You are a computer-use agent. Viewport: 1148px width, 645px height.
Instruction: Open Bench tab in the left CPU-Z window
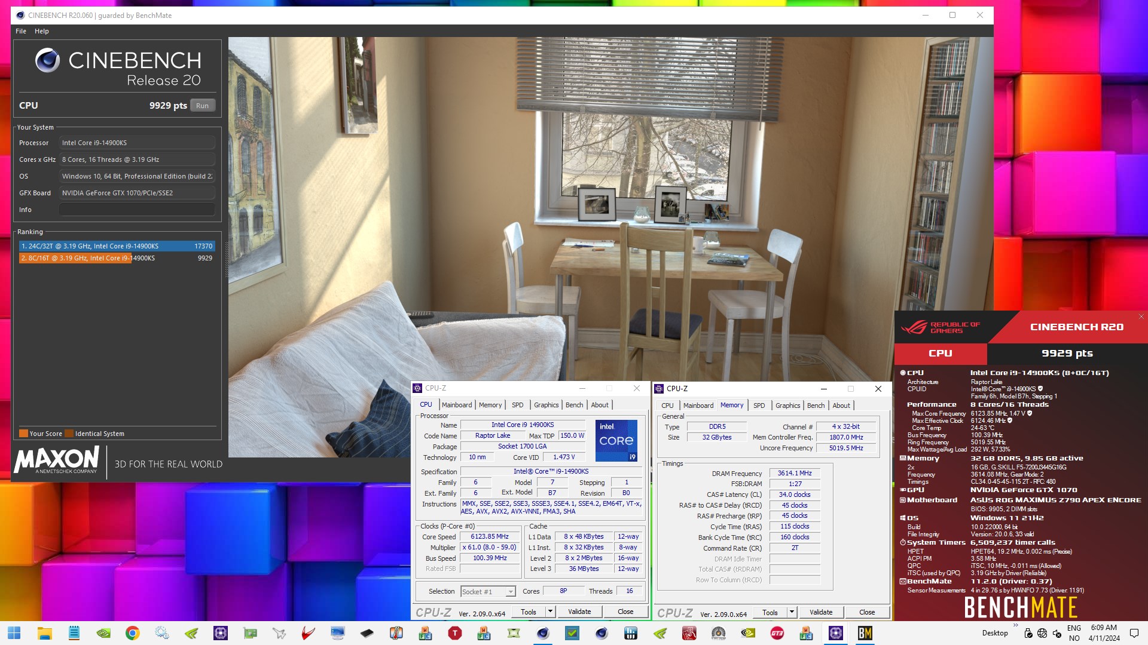[575, 405]
